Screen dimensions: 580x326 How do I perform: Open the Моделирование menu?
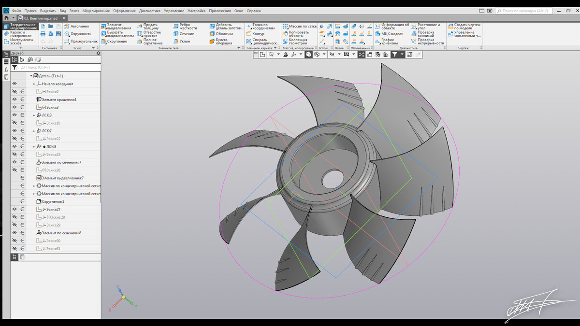click(x=96, y=11)
